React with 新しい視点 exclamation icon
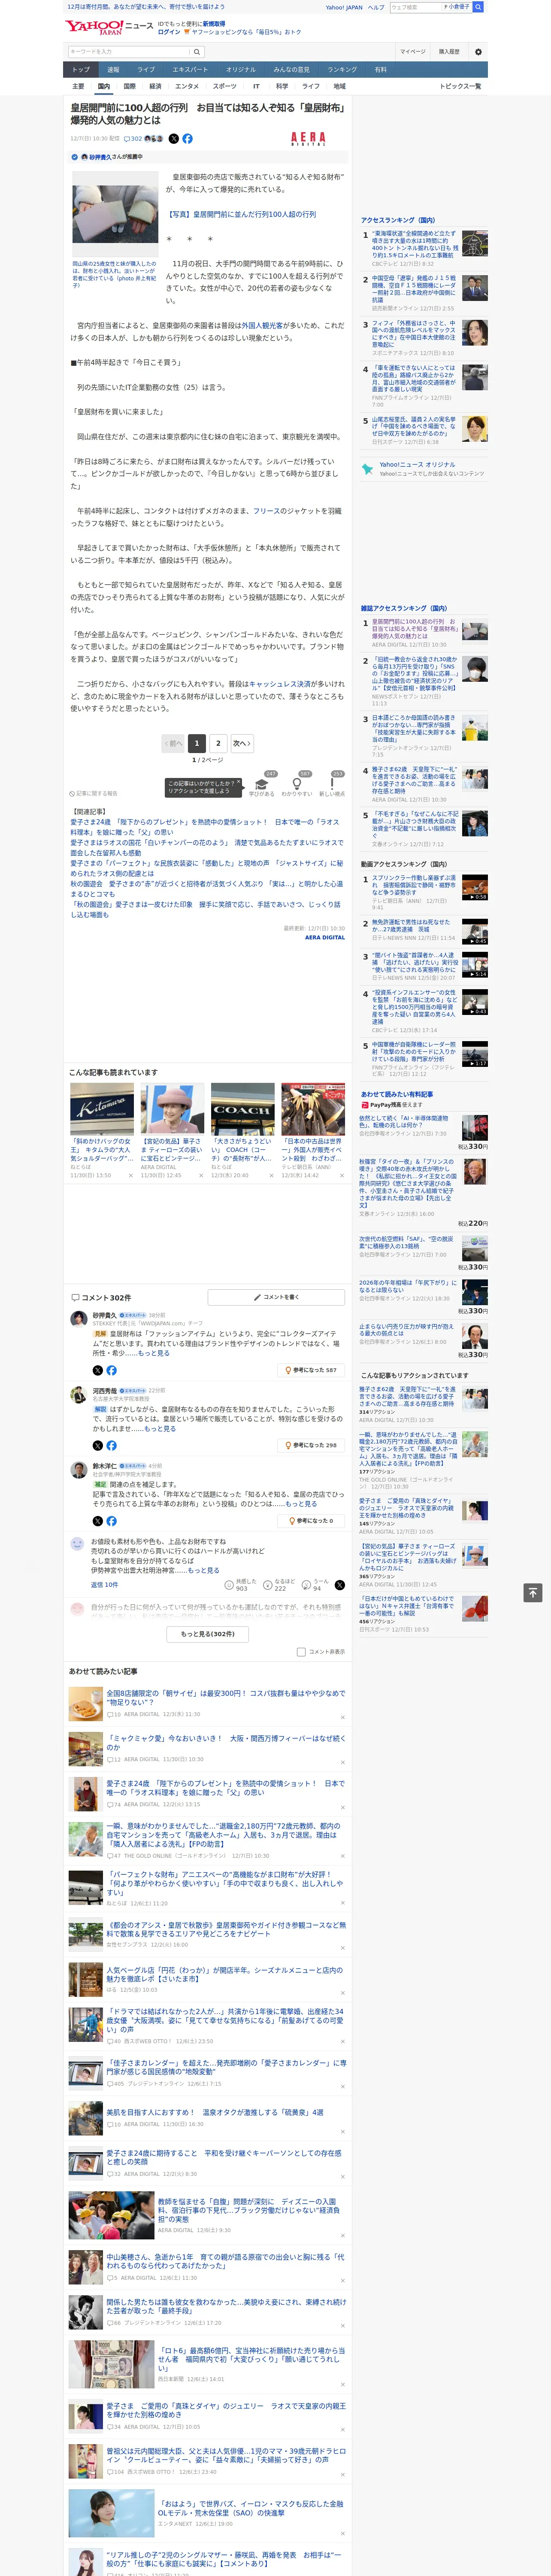551x2576 pixels. pos(332,785)
